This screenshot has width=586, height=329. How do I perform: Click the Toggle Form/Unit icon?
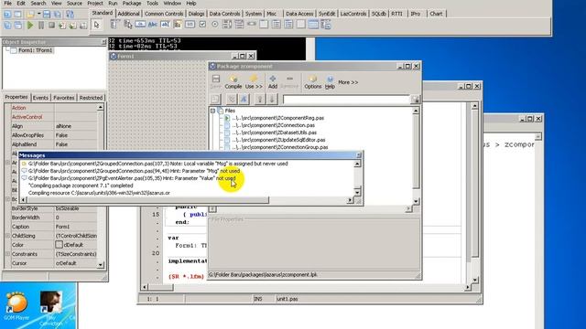click(x=70, y=15)
